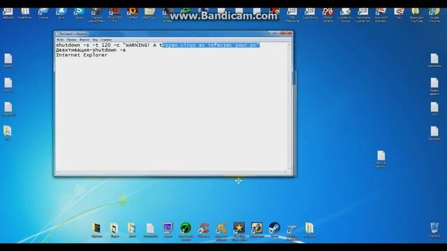
Task: Open the Формат menu in Notepad
Action: pyautogui.click(x=85, y=40)
